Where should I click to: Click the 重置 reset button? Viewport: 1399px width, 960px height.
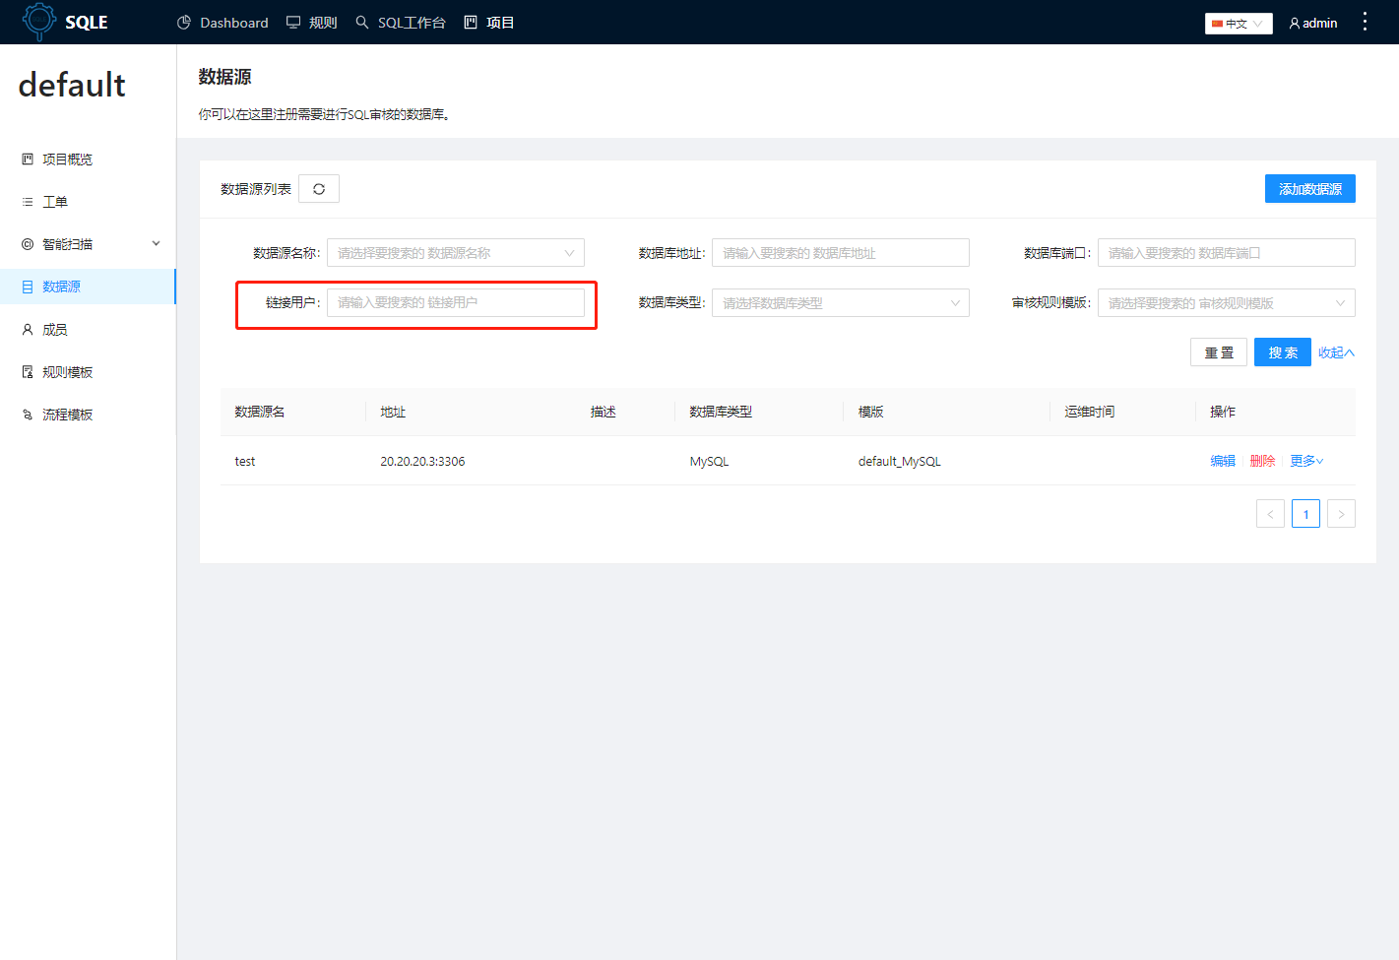click(x=1218, y=352)
